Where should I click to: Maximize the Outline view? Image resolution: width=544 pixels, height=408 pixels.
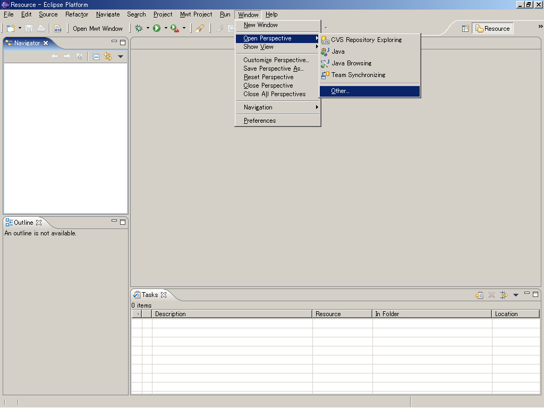coord(123,222)
